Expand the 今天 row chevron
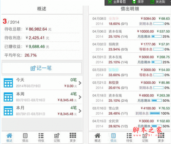 tap(80, 83)
